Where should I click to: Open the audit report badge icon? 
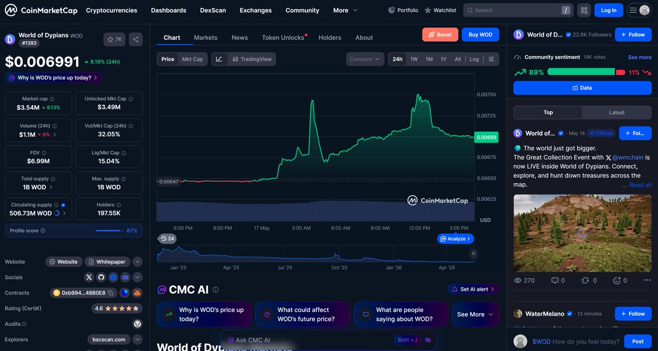pos(137,324)
